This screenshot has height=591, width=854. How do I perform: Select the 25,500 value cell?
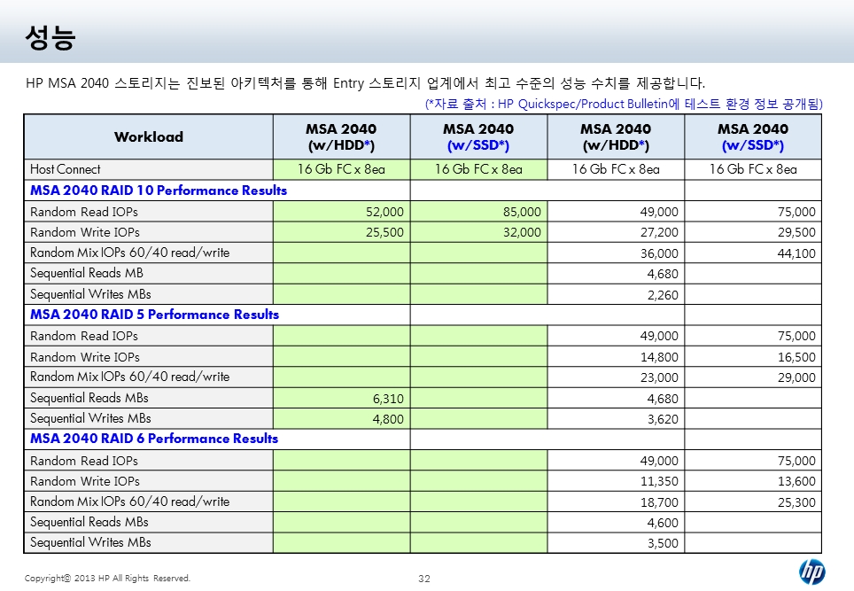point(341,232)
